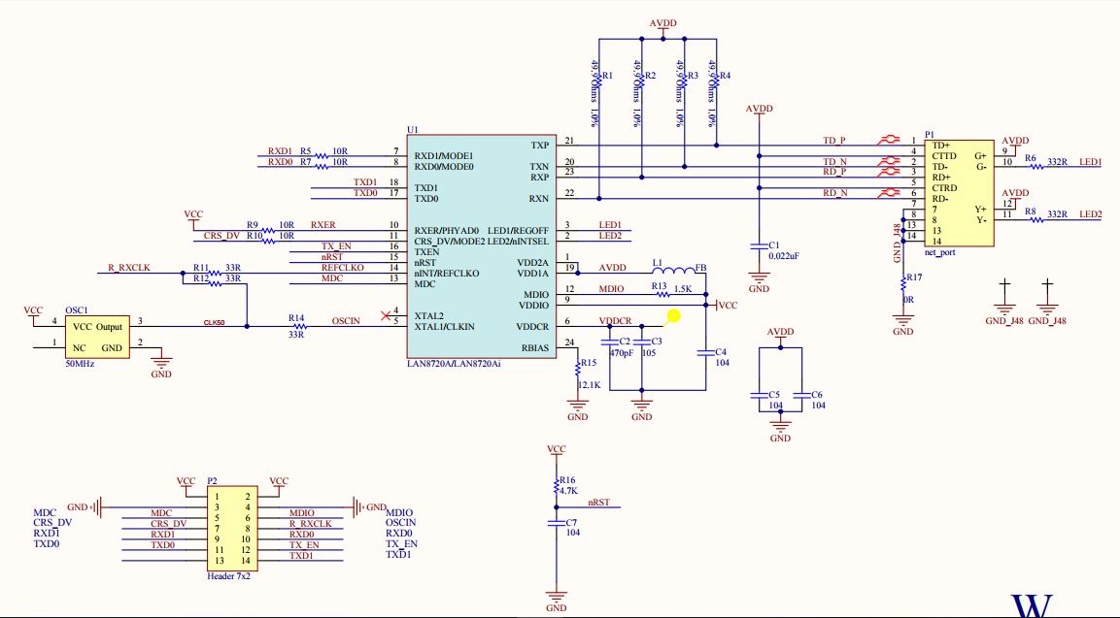
Task: Click the RBIAS pin name in U1
Action: [535, 348]
